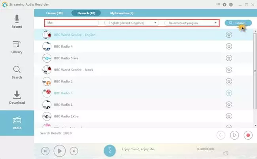Open the Download section in sidebar

pyautogui.click(x=17, y=98)
